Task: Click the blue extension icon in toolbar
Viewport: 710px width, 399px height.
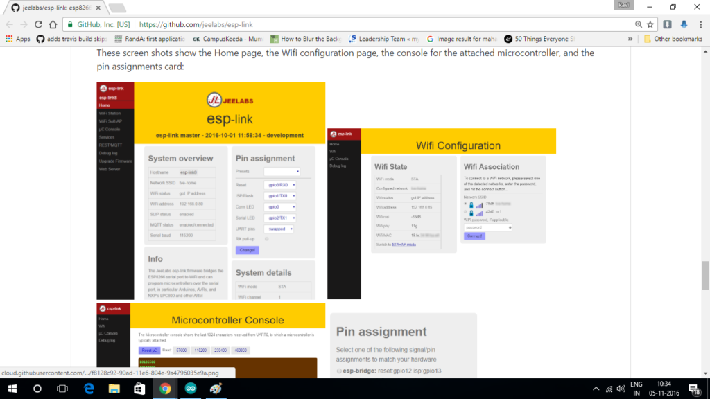Action: point(684,24)
